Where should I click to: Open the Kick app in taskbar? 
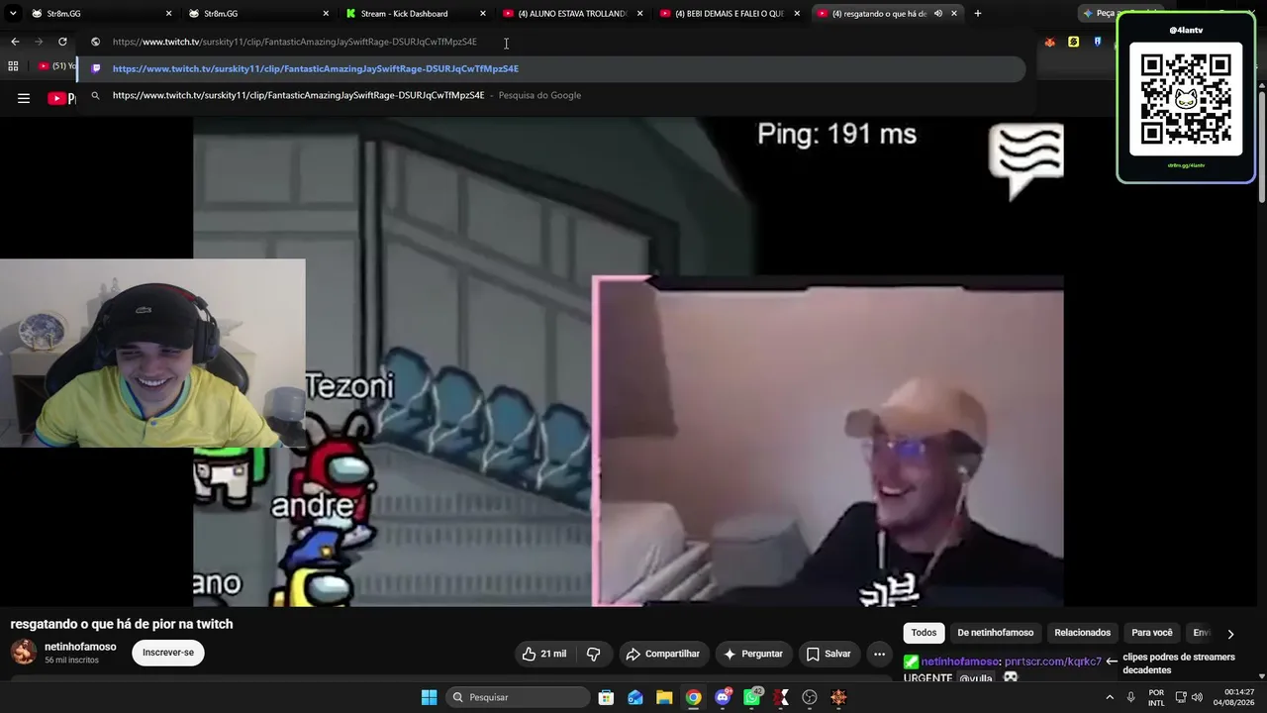(x=781, y=697)
